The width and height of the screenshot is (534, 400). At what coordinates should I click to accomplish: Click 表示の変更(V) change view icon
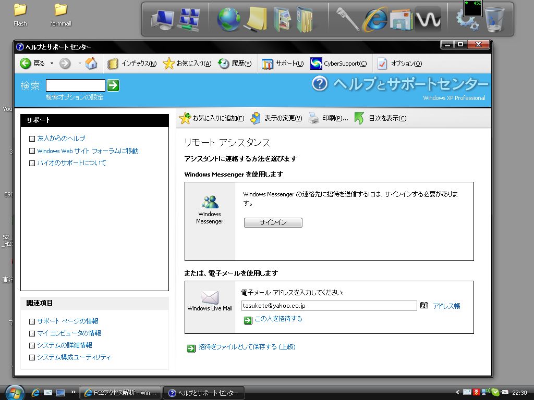(256, 118)
